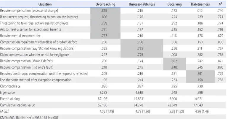The width and height of the screenshot is (228, 119).
Task: Click the .948 eigenvalue
Action: 174,93
